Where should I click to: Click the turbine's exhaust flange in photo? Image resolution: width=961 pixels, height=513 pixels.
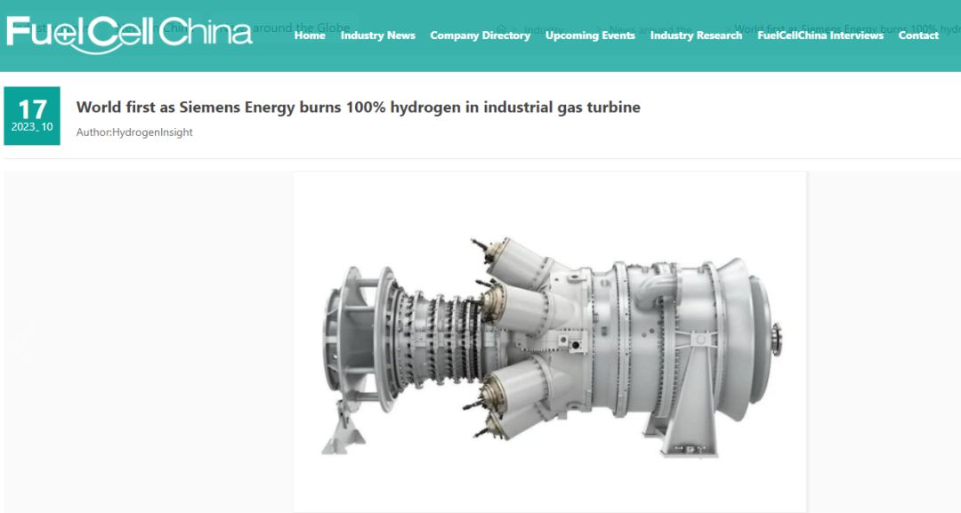click(x=776, y=339)
